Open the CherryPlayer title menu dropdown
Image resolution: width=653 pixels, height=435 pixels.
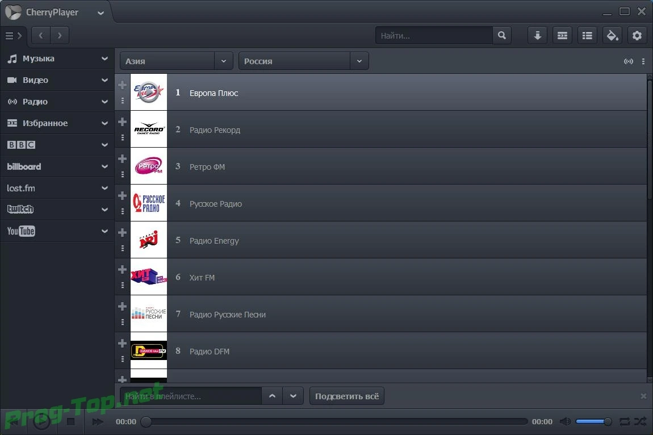click(101, 13)
